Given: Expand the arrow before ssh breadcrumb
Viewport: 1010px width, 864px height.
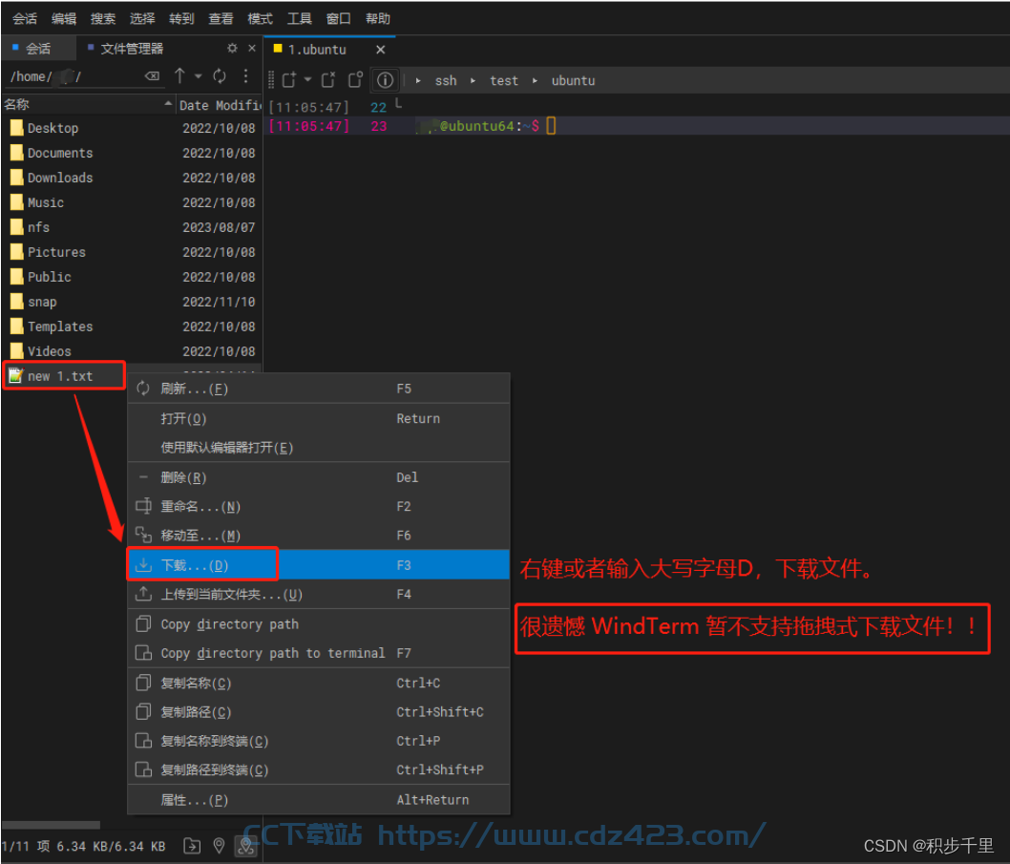Looking at the screenshot, I should [418, 80].
